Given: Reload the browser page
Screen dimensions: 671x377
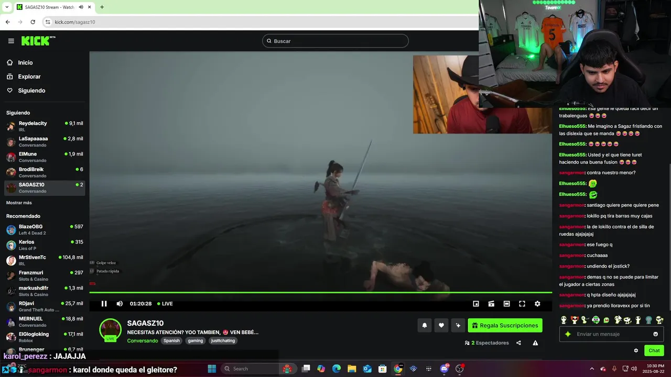Looking at the screenshot, I should point(33,22).
